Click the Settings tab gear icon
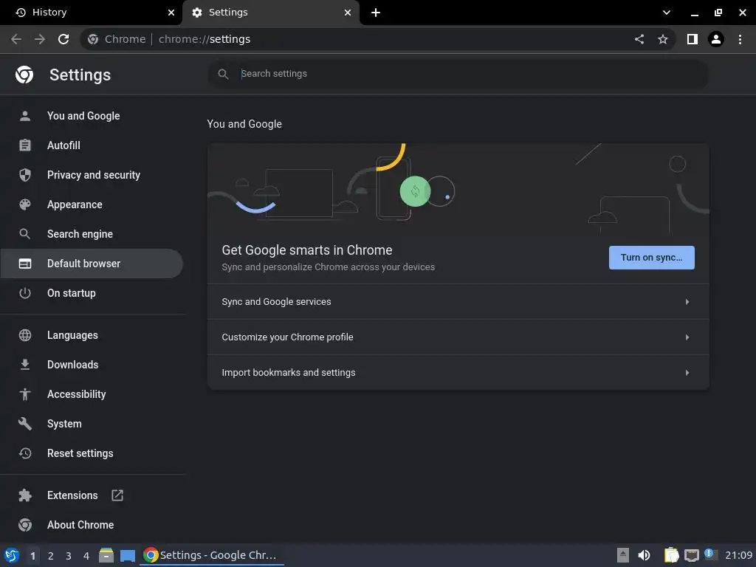 click(196, 13)
